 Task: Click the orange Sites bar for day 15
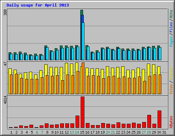pyautogui.click(x=83, y=78)
